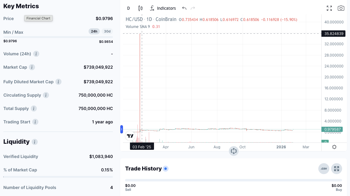Click the TradingView logo on chart
Screen dimensions: 350x196
click(130, 136)
